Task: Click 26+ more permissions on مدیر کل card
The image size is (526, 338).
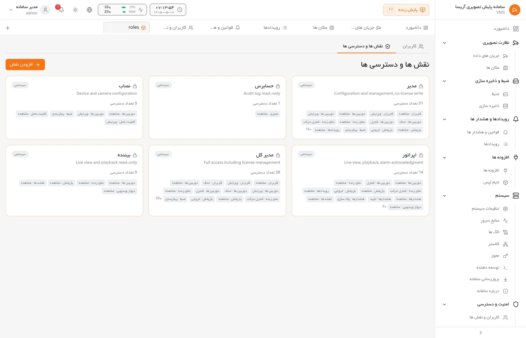Action: [x=159, y=198]
